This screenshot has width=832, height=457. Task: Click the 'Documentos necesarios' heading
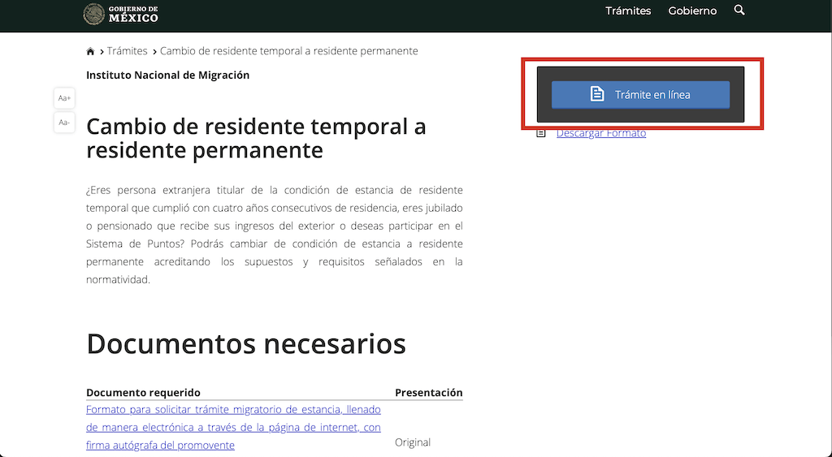click(246, 343)
